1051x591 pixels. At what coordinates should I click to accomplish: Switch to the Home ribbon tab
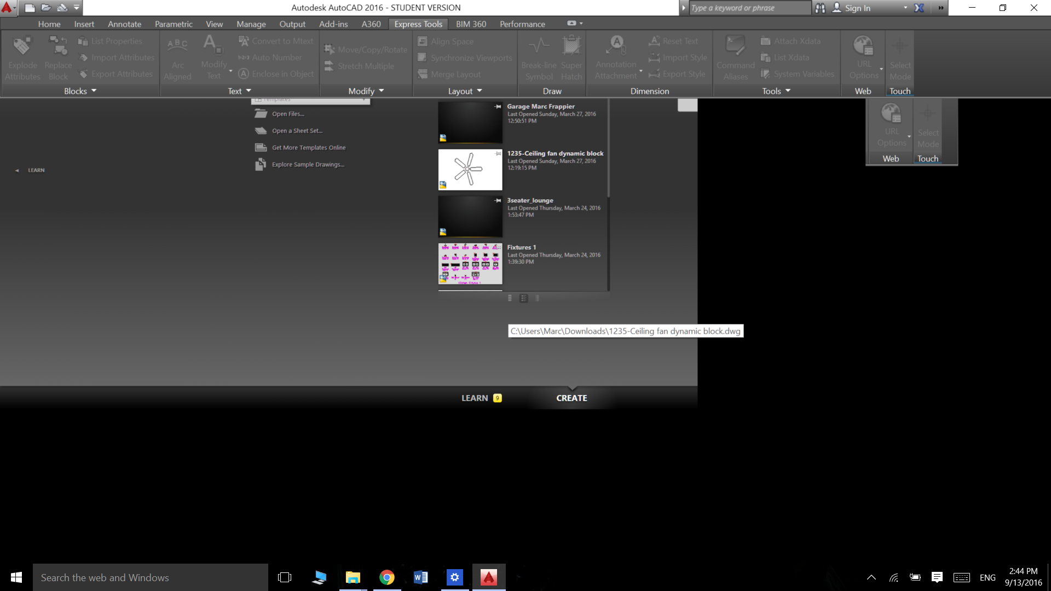pyautogui.click(x=49, y=24)
